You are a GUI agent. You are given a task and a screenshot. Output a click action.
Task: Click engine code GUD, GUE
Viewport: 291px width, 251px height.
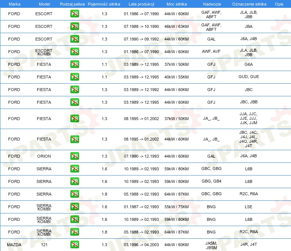click(249, 77)
